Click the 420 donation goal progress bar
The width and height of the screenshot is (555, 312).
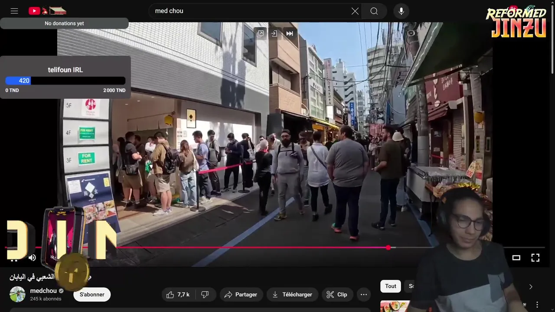65,81
